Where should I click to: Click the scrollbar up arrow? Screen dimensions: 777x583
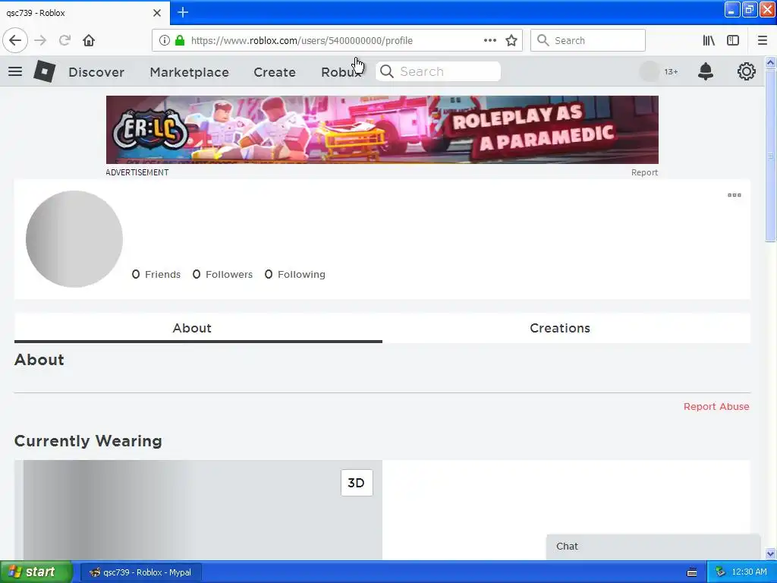tap(770, 62)
